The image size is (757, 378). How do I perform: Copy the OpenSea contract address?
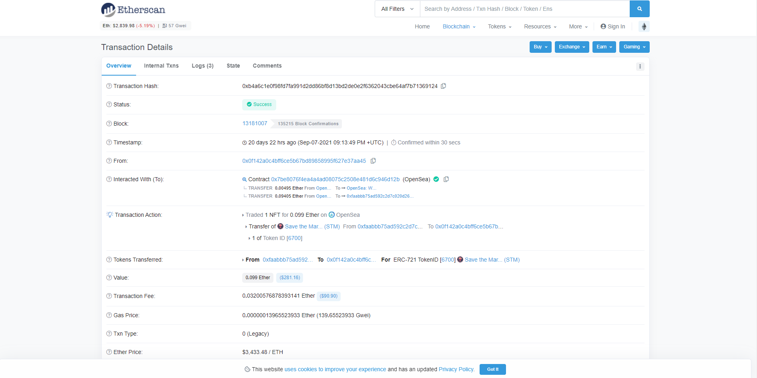point(446,179)
